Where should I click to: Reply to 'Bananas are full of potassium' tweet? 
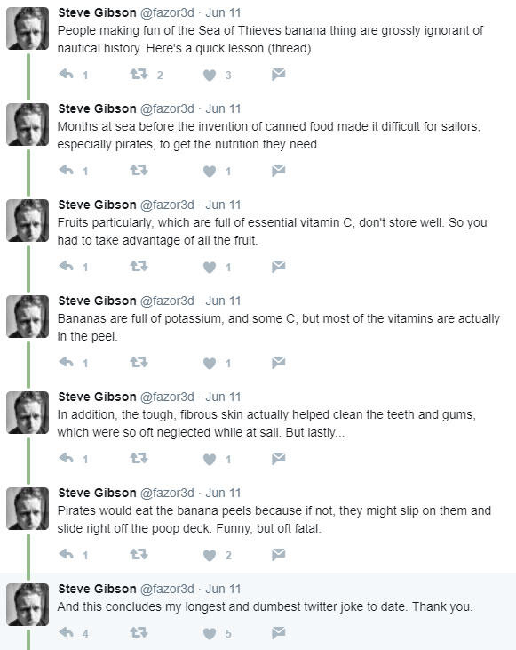click(67, 362)
